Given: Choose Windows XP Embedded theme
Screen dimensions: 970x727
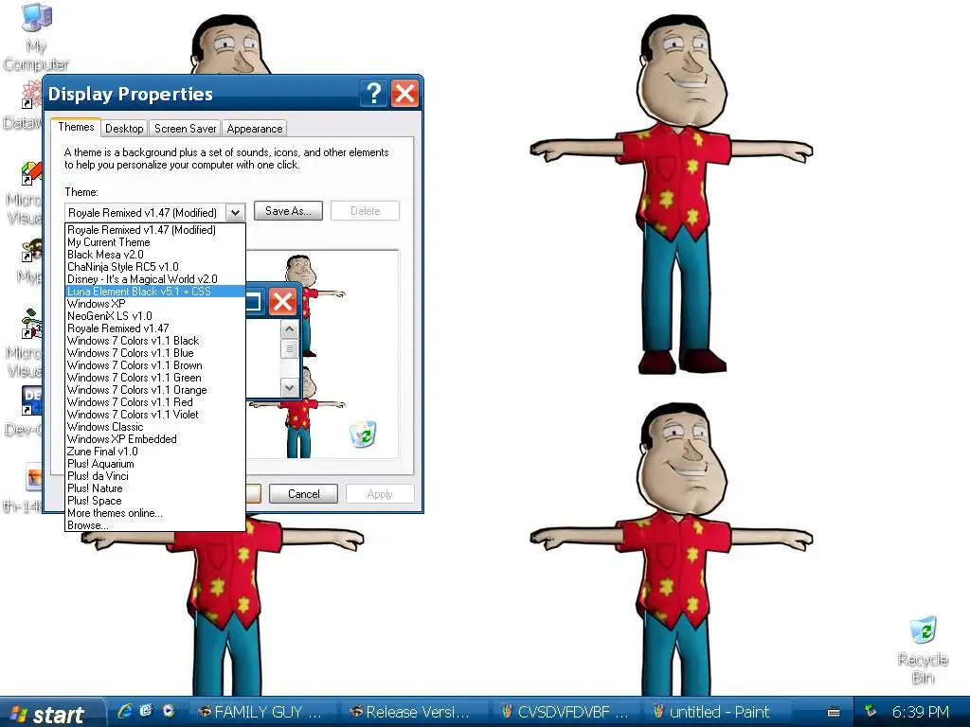Looking at the screenshot, I should click(155, 439).
